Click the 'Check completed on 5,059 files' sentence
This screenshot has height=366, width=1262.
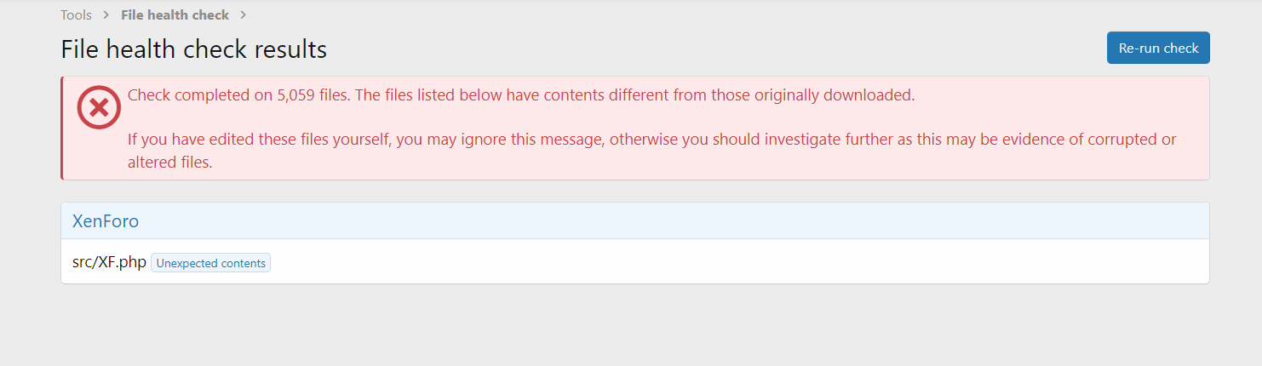pyautogui.click(x=238, y=95)
